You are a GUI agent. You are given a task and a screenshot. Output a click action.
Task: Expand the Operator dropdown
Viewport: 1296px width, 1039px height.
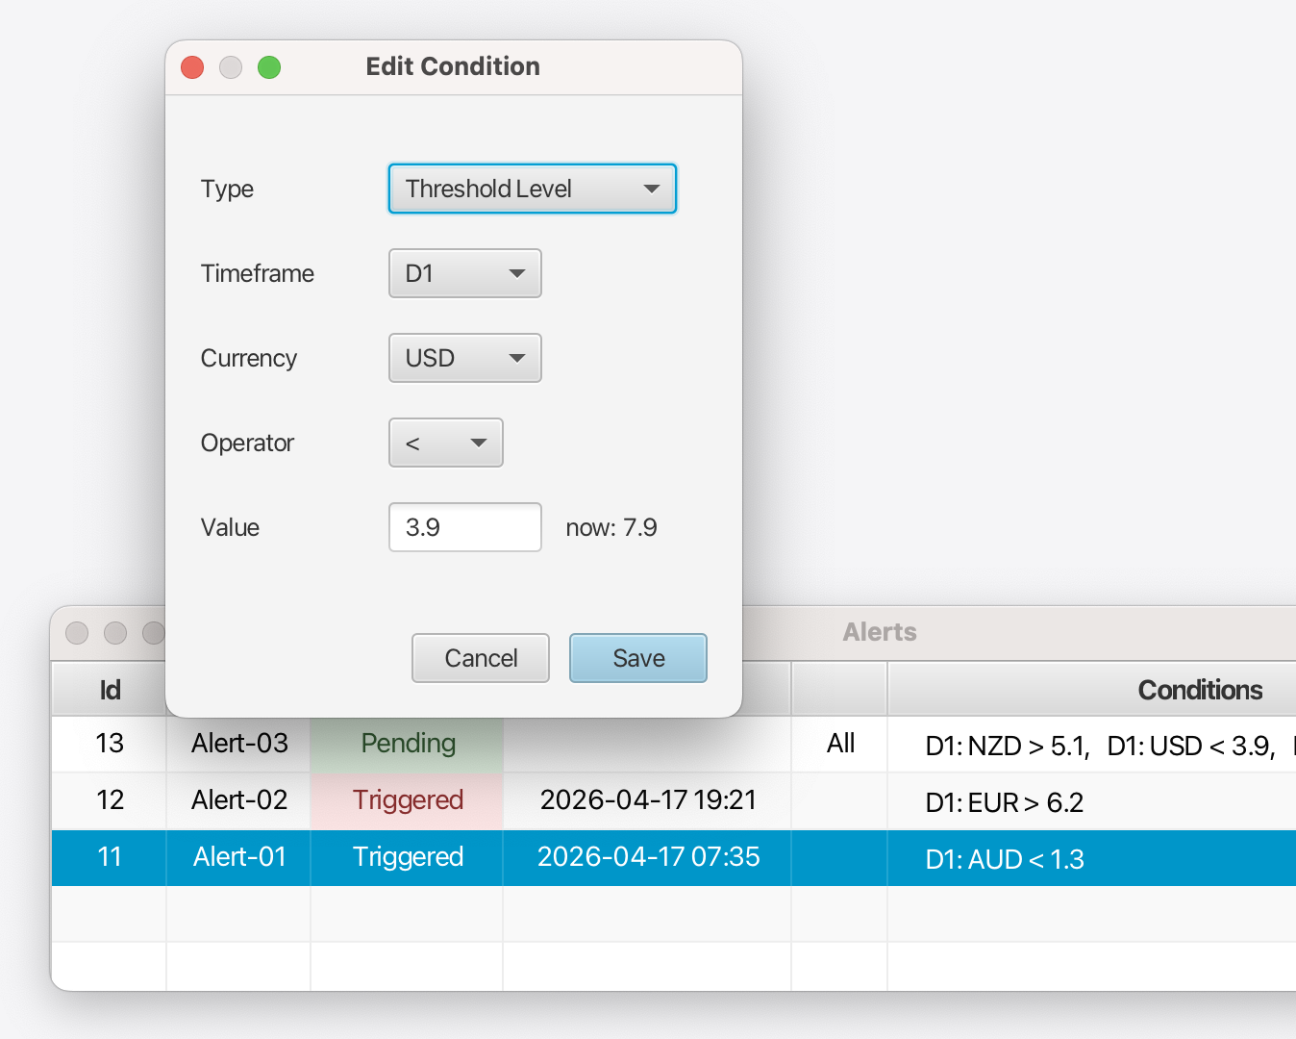point(445,443)
